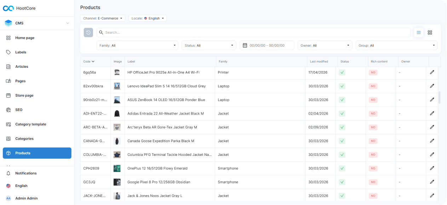This screenshot has height=205, width=447.
Task: Toggle status check for HP OfficeJet Pro row
Action: [x=342, y=72]
